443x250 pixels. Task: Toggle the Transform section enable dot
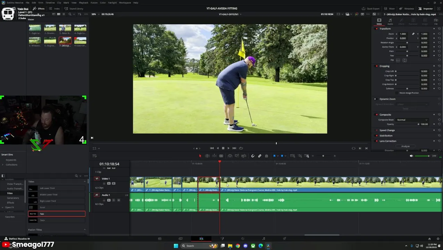(x=377, y=28)
